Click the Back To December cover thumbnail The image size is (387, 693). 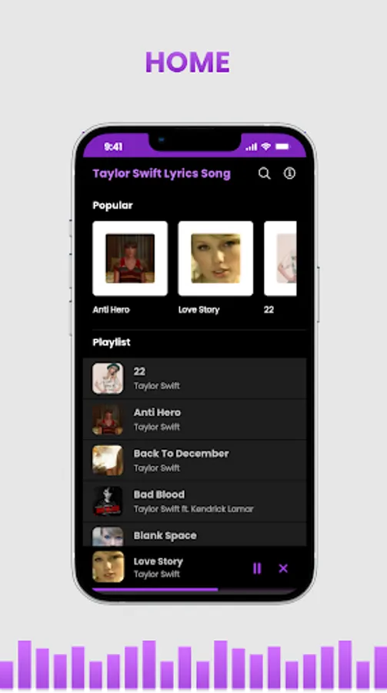pos(108,460)
